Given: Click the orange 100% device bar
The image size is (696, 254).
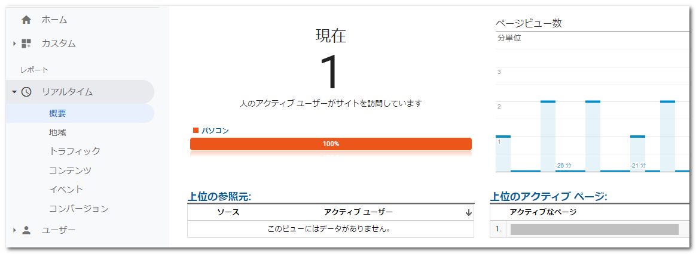Looking at the screenshot, I should (x=331, y=144).
